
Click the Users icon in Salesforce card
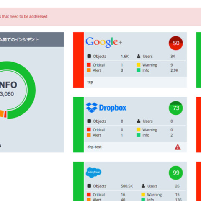pos(143,186)
